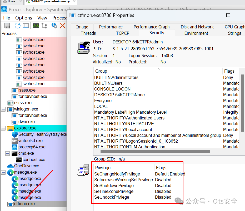This screenshot has height=211, width=245.
Task: Click the Refresh toolbar icon
Action: point(18,26)
